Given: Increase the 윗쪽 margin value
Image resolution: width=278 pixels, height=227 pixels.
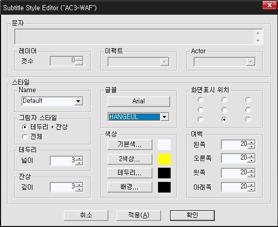Looking at the screenshot, I should click(x=251, y=171).
